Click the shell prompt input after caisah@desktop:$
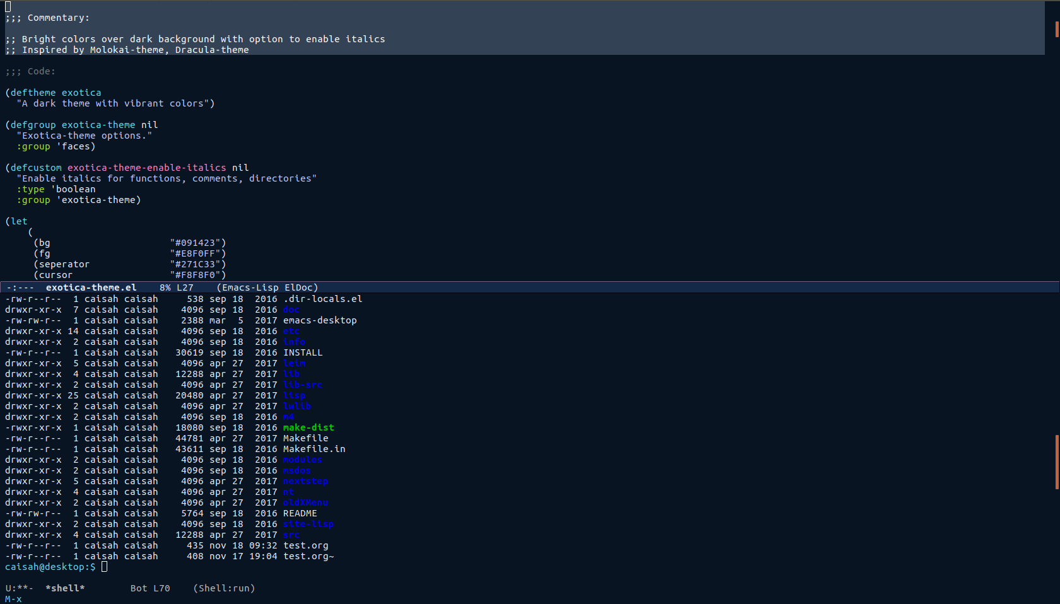Viewport: 1060px width, 604px height. coord(105,567)
